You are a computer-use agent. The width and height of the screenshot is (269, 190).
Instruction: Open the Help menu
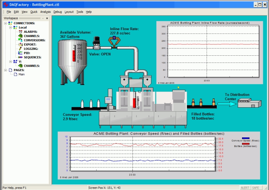point(89,12)
